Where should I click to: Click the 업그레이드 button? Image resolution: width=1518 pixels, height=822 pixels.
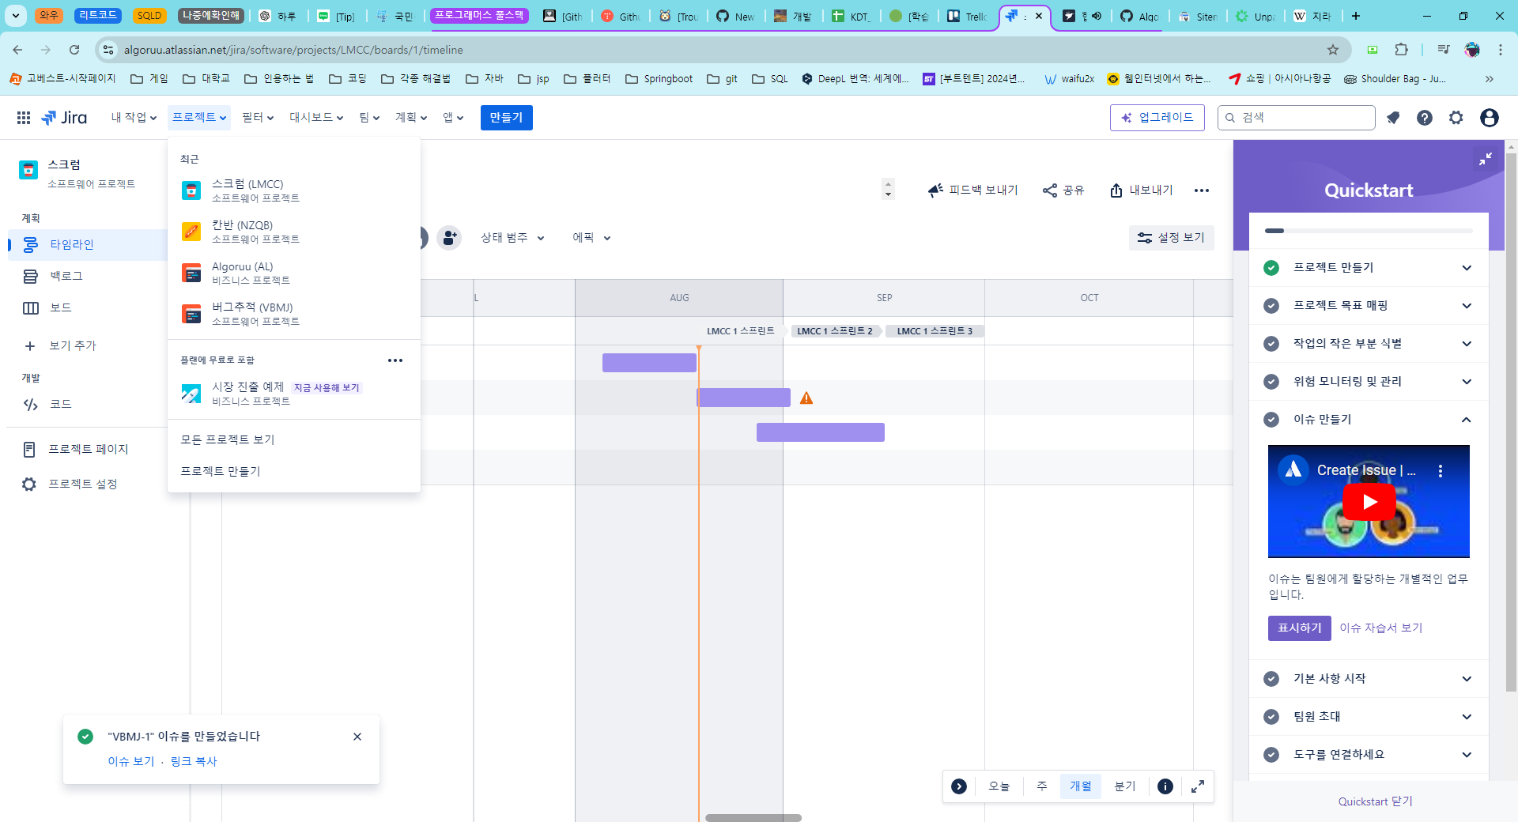pos(1157,118)
